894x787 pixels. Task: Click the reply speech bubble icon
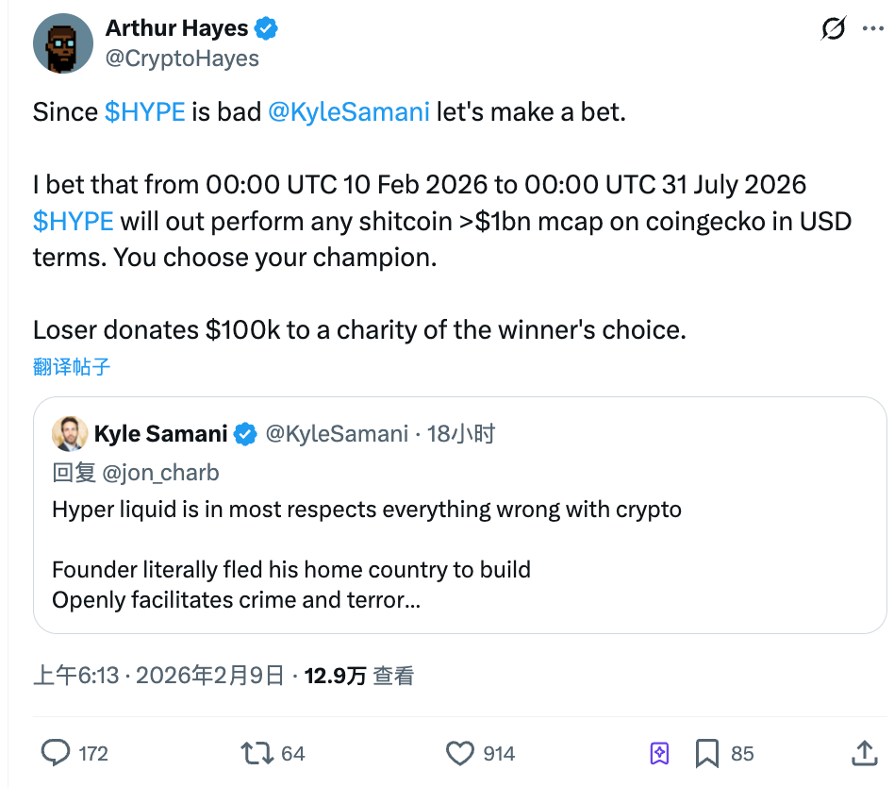57,752
